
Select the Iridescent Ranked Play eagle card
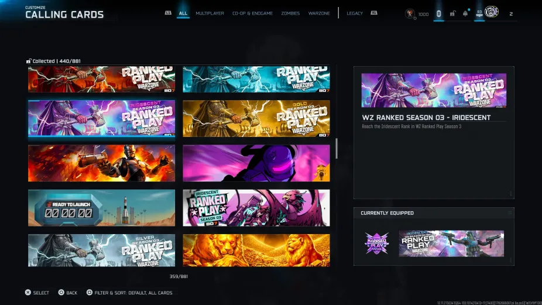pyautogui.click(x=256, y=207)
